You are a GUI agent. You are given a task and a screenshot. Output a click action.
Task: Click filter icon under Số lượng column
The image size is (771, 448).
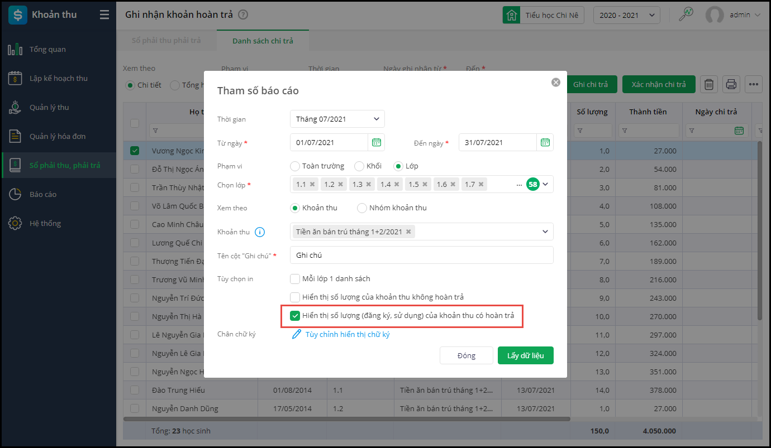[580, 131]
